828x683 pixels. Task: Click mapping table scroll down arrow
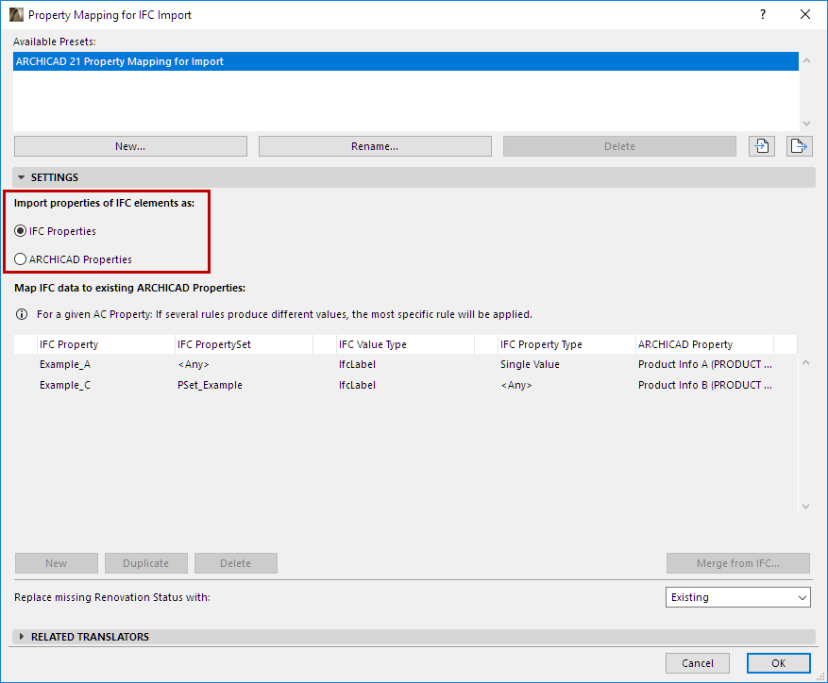(806, 507)
